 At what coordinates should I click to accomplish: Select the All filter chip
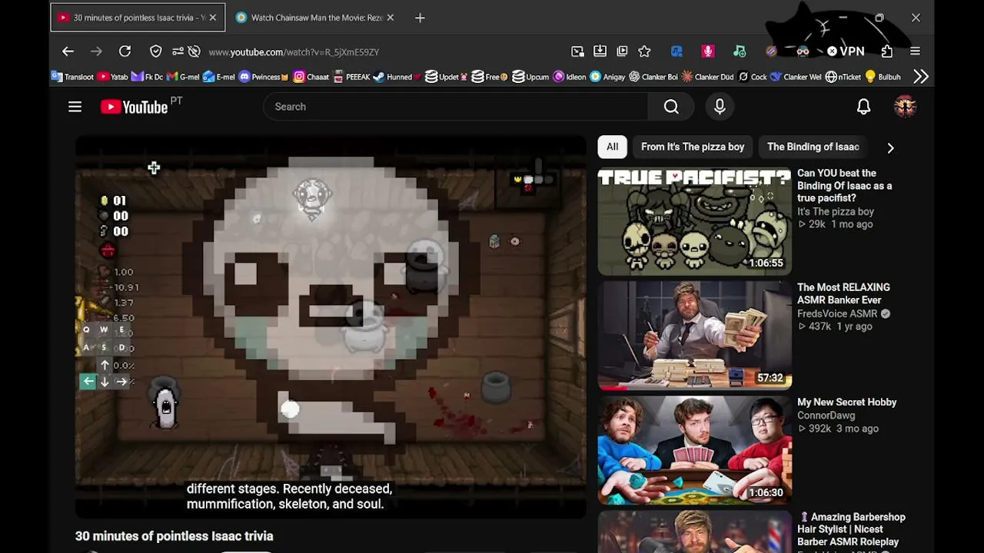(612, 147)
